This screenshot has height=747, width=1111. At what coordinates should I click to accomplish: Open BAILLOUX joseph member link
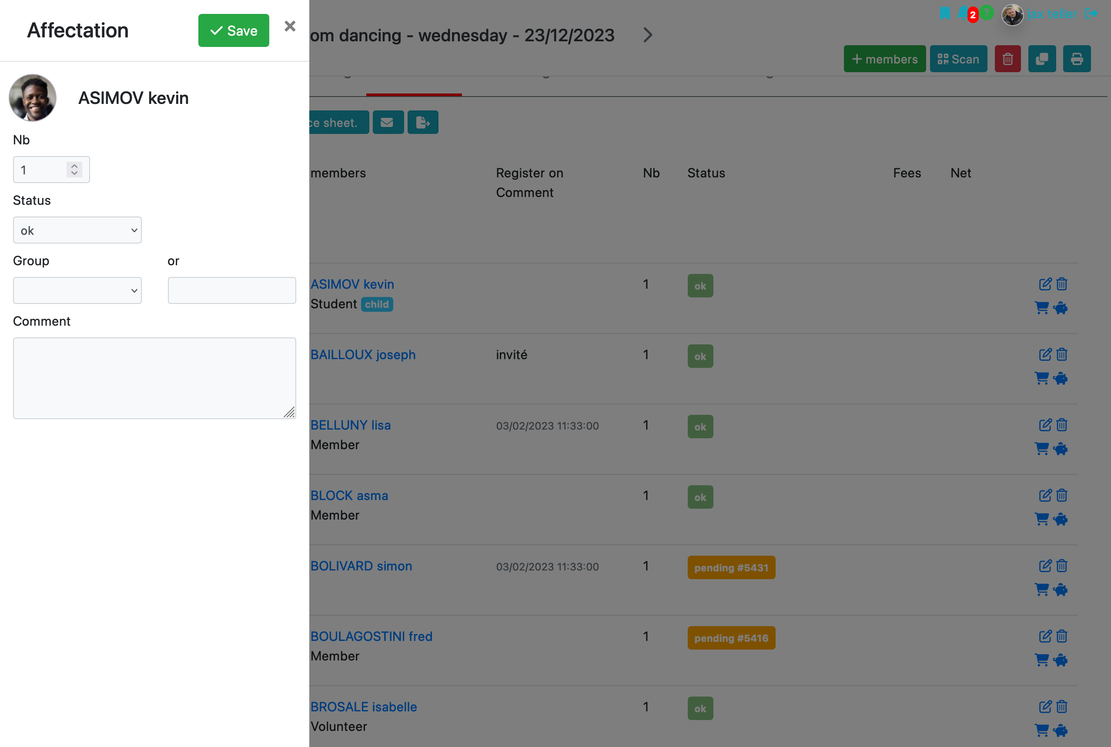click(363, 354)
